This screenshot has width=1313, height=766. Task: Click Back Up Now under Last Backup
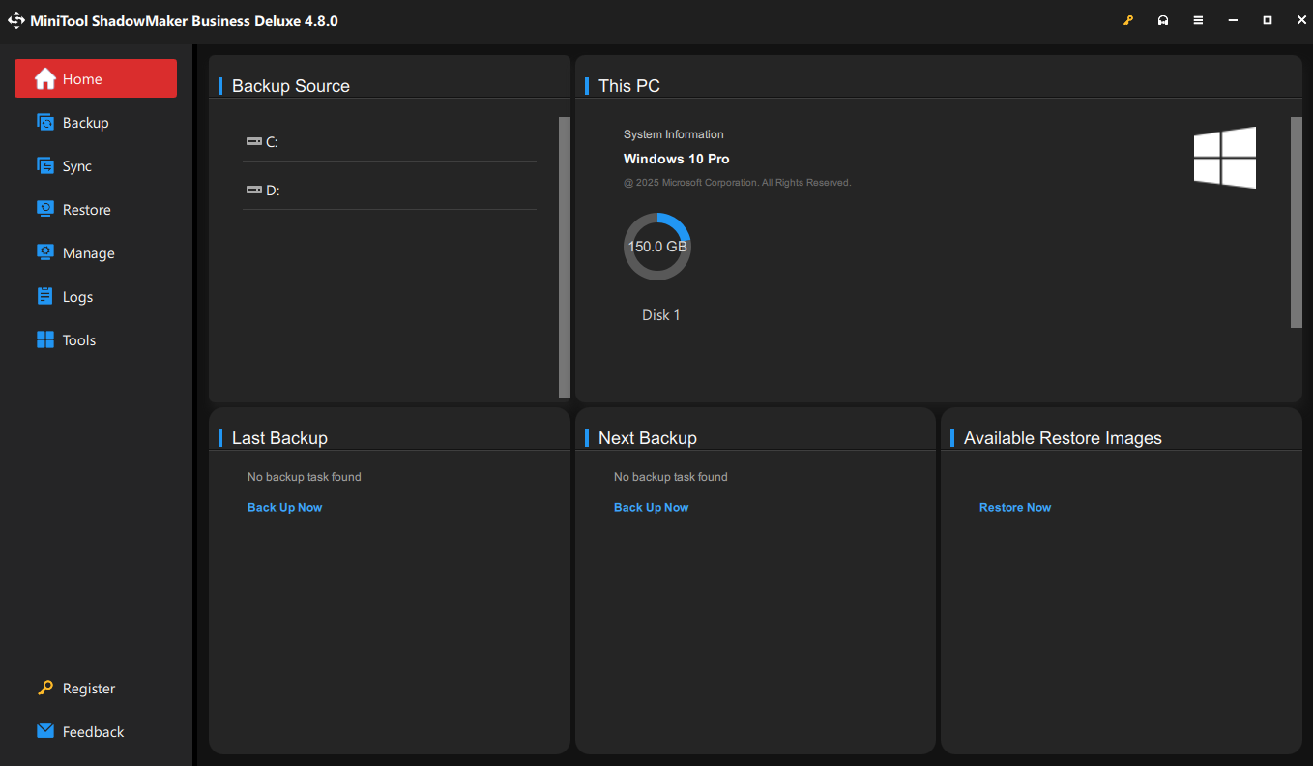284,507
